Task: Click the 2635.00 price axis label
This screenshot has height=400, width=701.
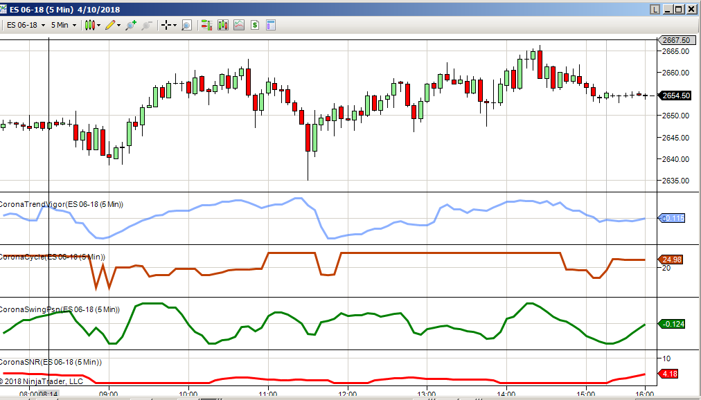Action: coord(675,181)
